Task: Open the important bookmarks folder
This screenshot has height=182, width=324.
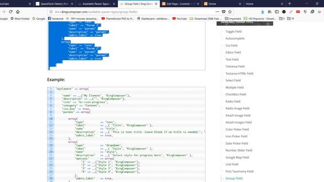Action: click(233, 19)
